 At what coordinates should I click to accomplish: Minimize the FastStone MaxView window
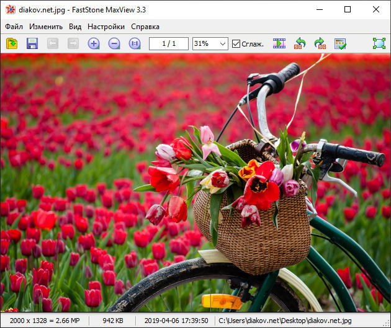point(320,10)
